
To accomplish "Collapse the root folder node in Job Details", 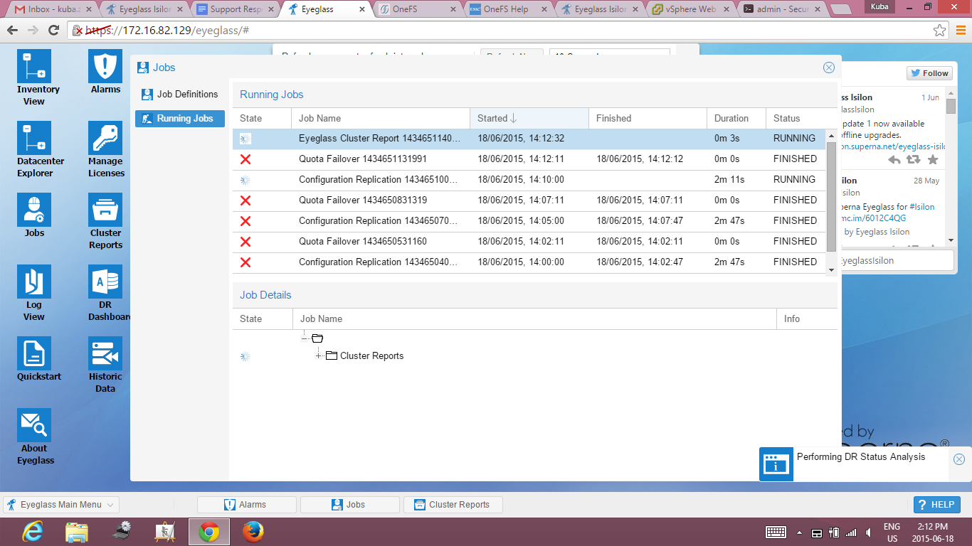I will [x=305, y=338].
